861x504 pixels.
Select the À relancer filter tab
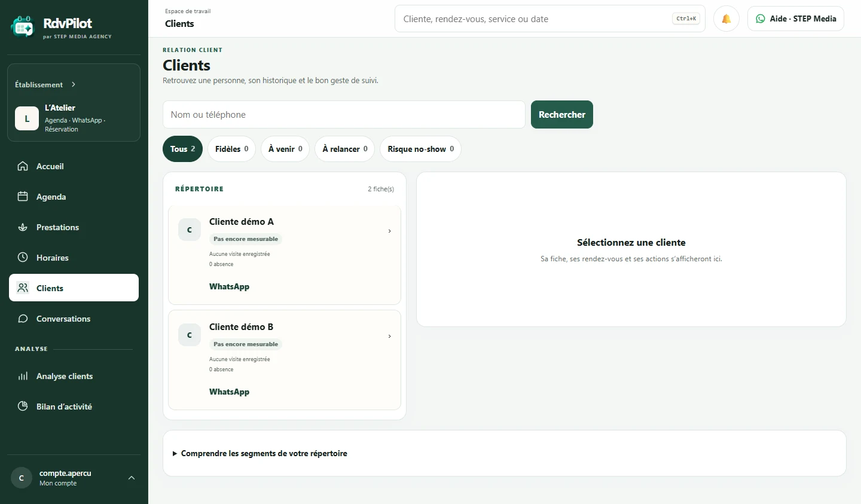click(344, 149)
